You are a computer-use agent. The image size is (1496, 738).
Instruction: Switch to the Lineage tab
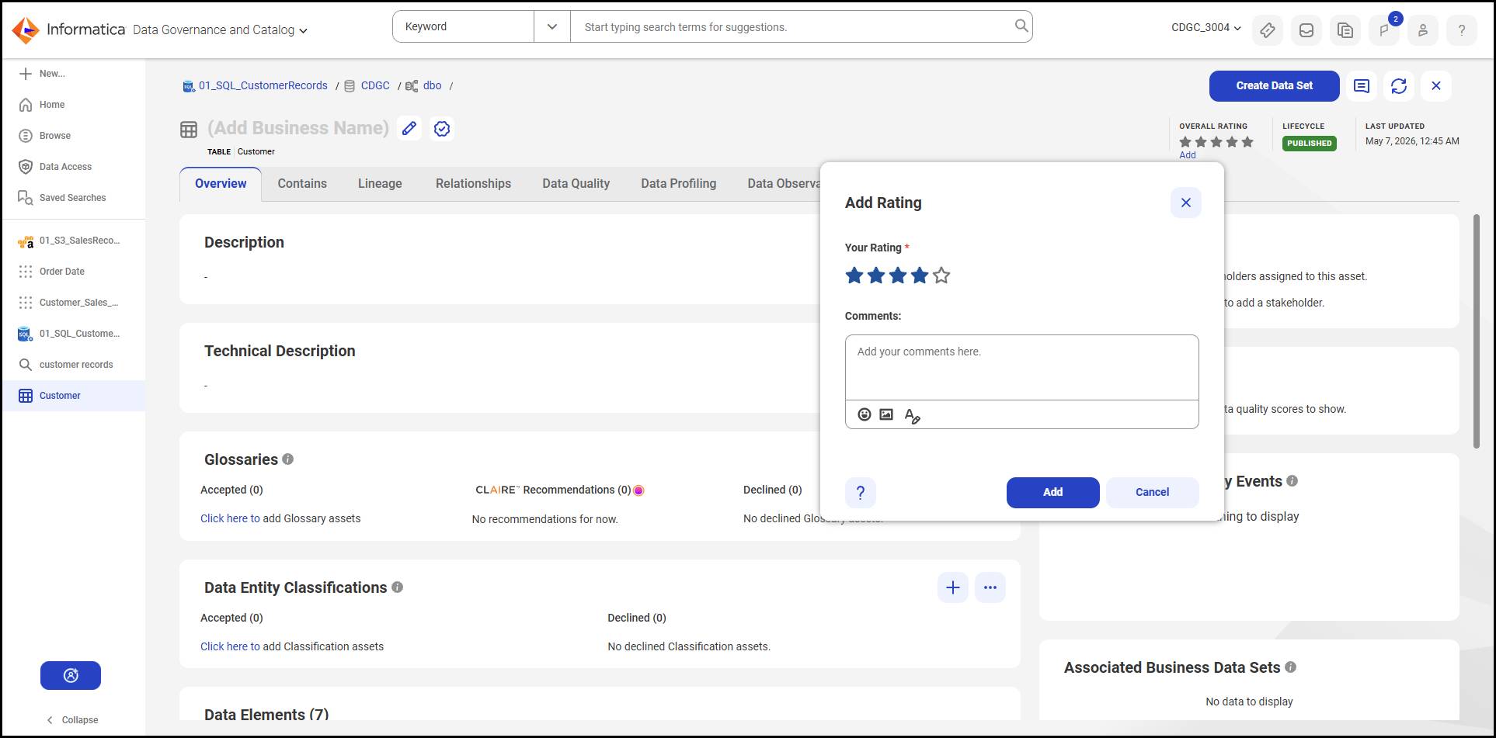pos(380,184)
